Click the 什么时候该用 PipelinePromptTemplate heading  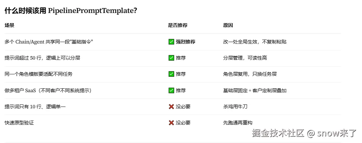click(x=71, y=11)
